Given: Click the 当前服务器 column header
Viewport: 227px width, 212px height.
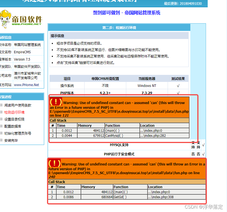Looking at the screenshot, I should [147, 79].
